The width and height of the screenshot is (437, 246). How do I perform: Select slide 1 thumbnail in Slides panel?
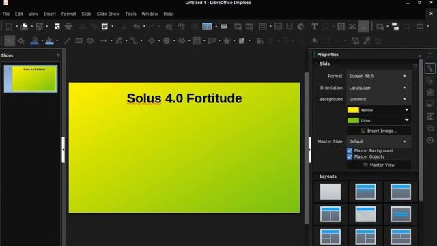tap(31, 79)
